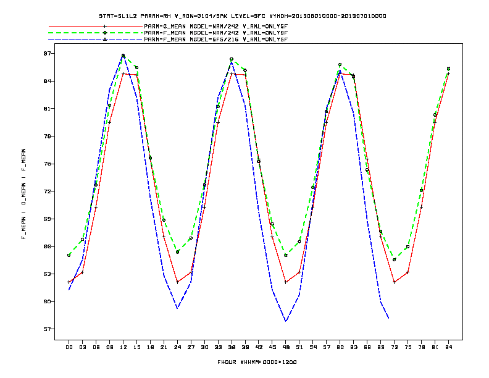Select the blue F_MEAN GFS legend label

tap(215, 40)
